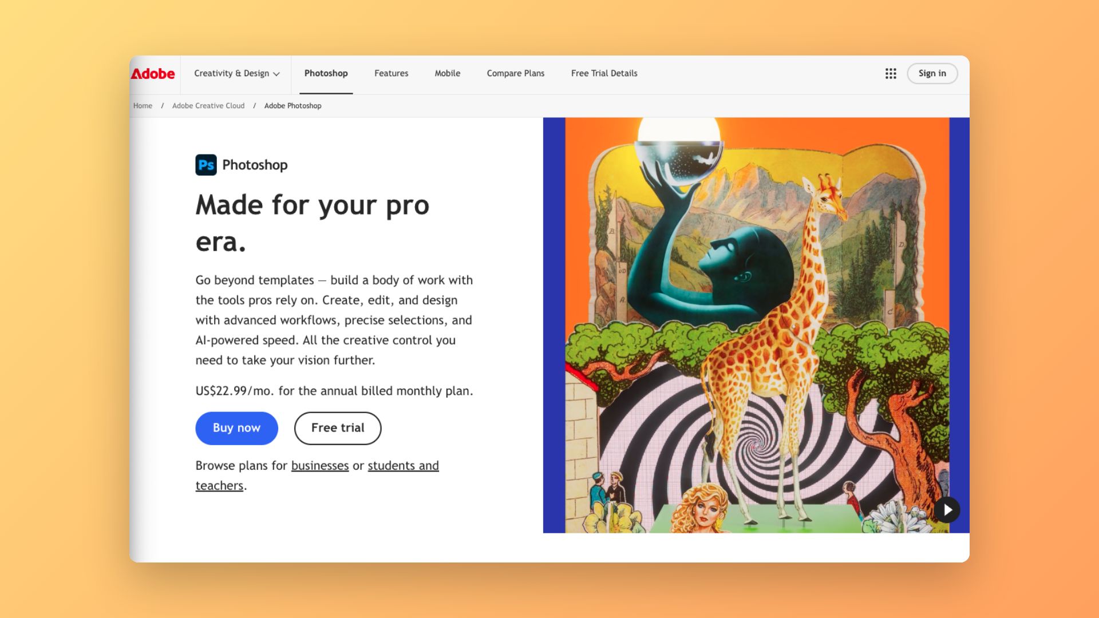Expand the Creativity & Design dropdown

pos(236,73)
